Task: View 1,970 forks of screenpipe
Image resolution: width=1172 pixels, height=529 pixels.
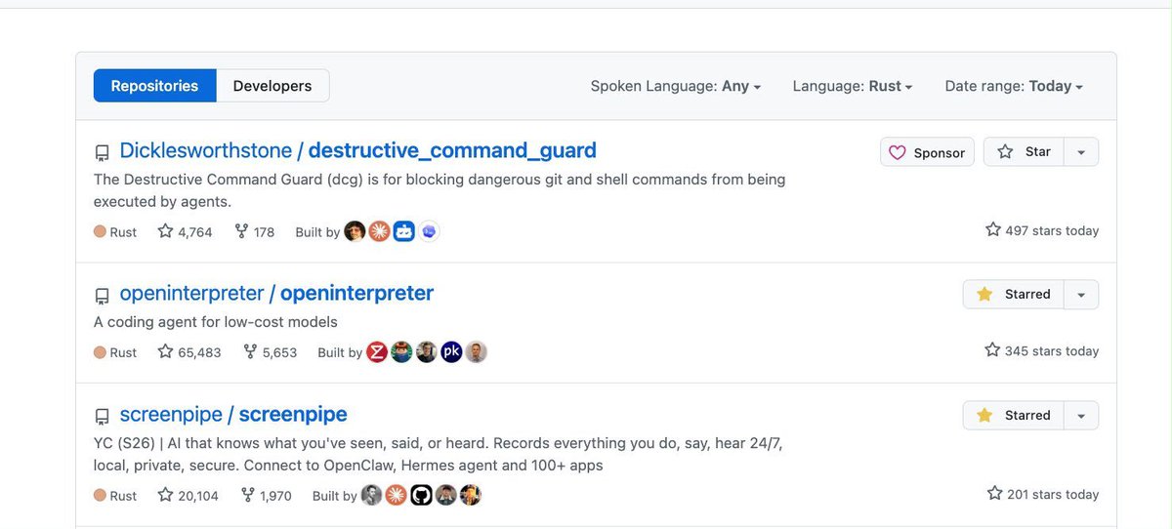Action: 267,496
